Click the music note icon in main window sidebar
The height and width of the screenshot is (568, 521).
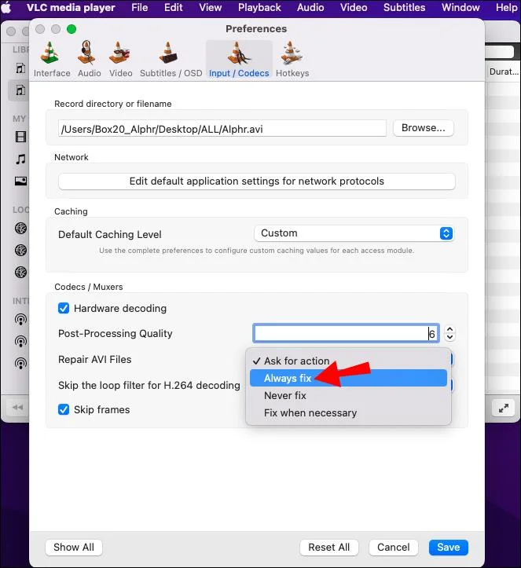(20, 159)
